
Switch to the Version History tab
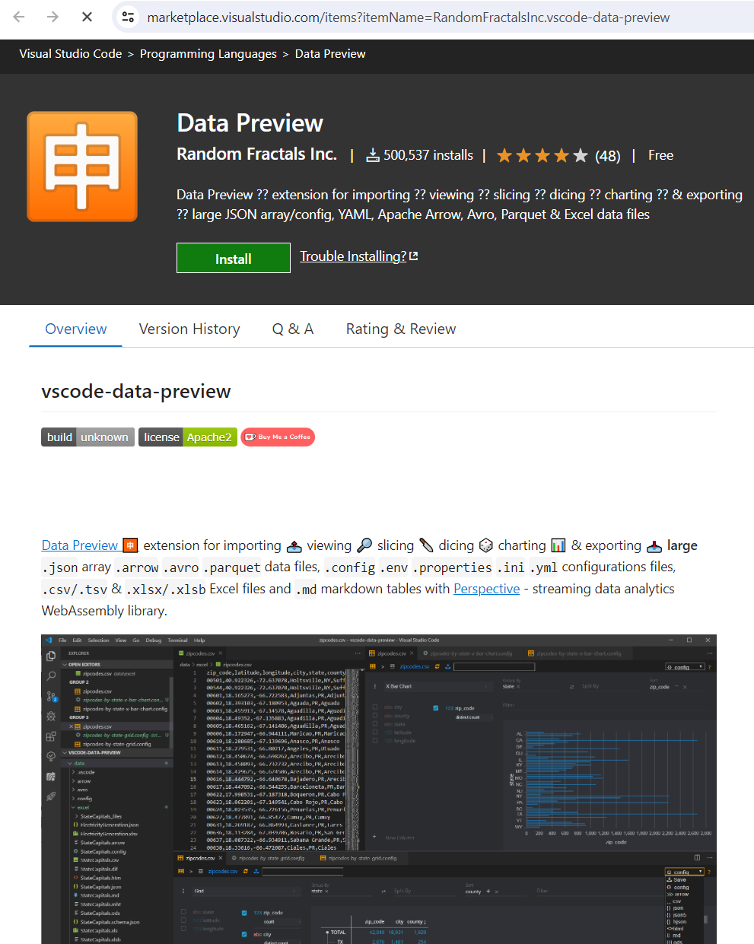pos(189,329)
